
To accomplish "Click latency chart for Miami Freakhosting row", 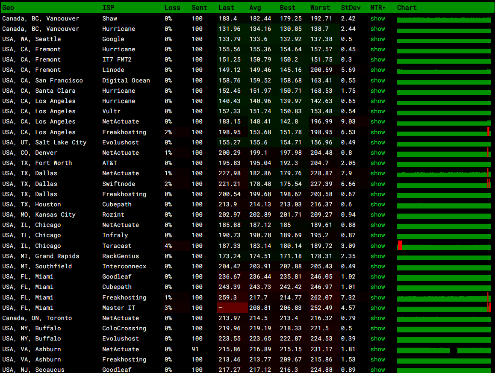I will [444, 297].
